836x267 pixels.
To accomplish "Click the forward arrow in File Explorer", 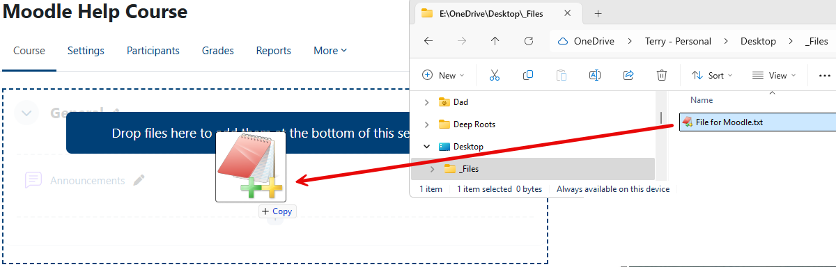I will pos(462,41).
